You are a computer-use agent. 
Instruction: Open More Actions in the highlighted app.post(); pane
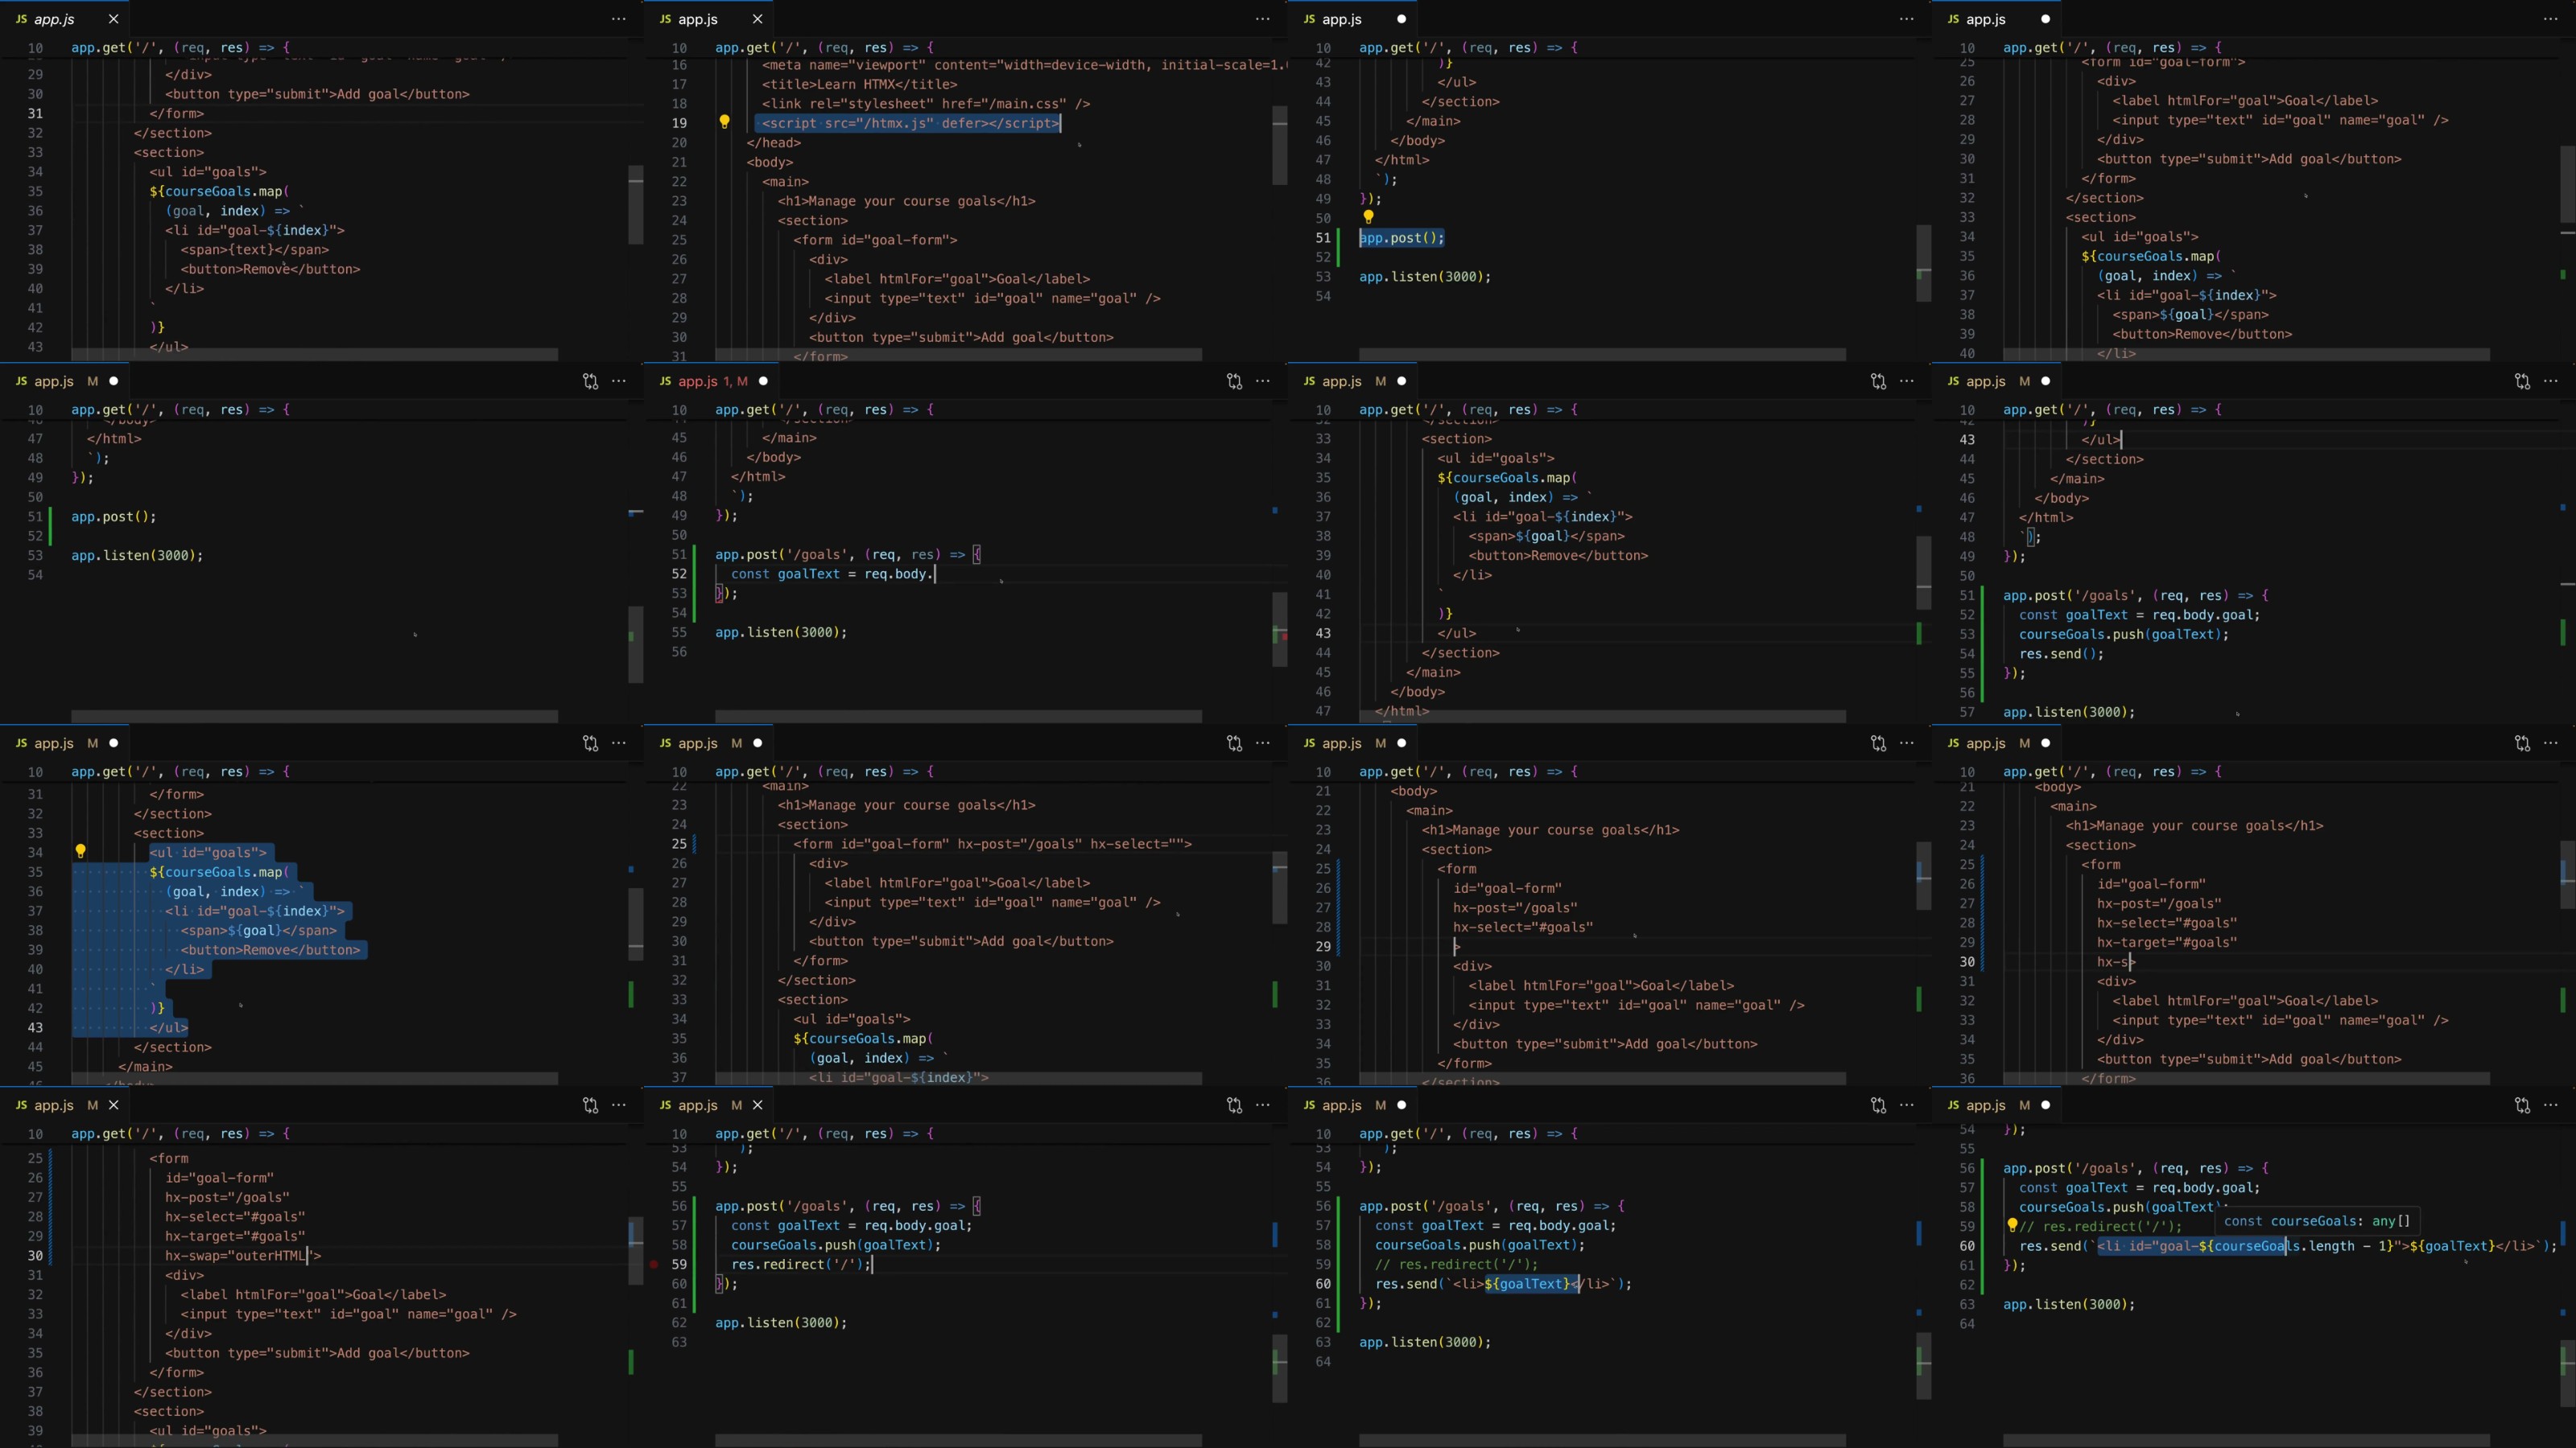tap(1907, 19)
